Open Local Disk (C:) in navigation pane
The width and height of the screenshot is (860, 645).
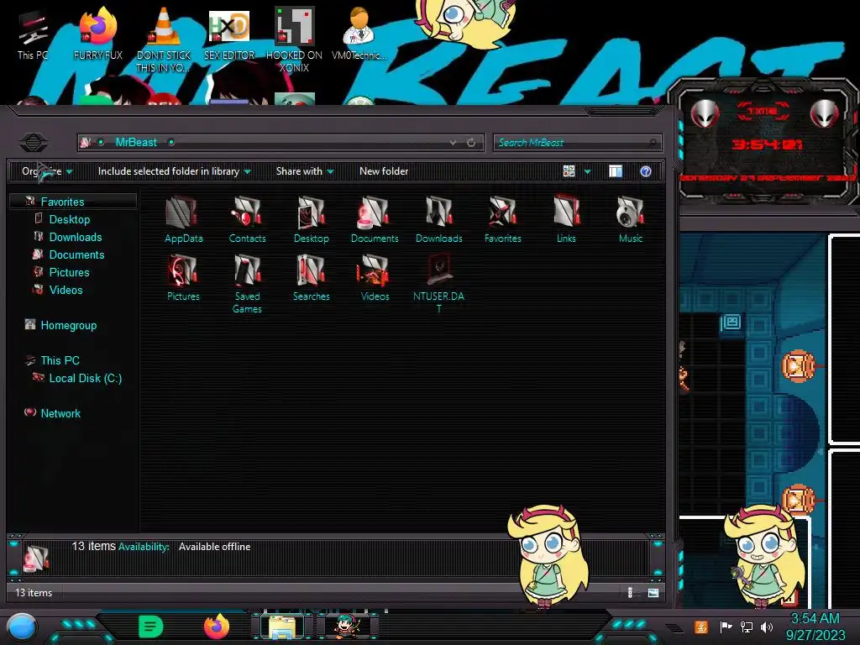pos(86,378)
